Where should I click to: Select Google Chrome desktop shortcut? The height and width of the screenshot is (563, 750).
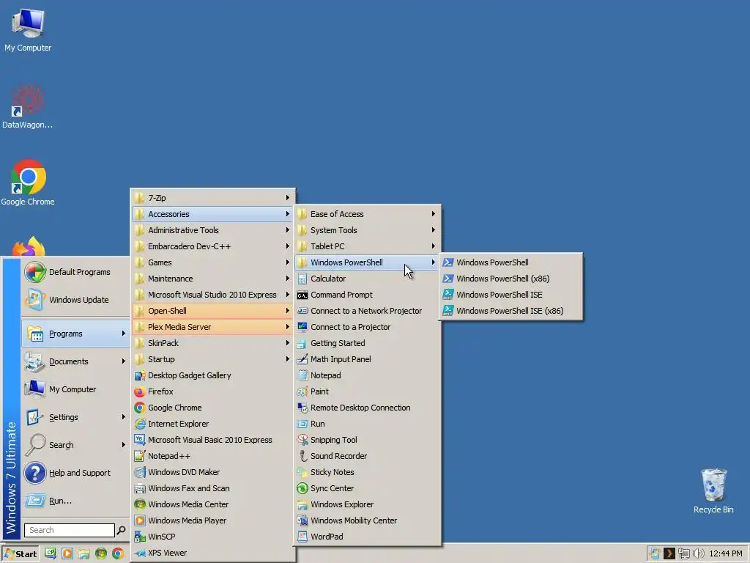[x=28, y=183]
